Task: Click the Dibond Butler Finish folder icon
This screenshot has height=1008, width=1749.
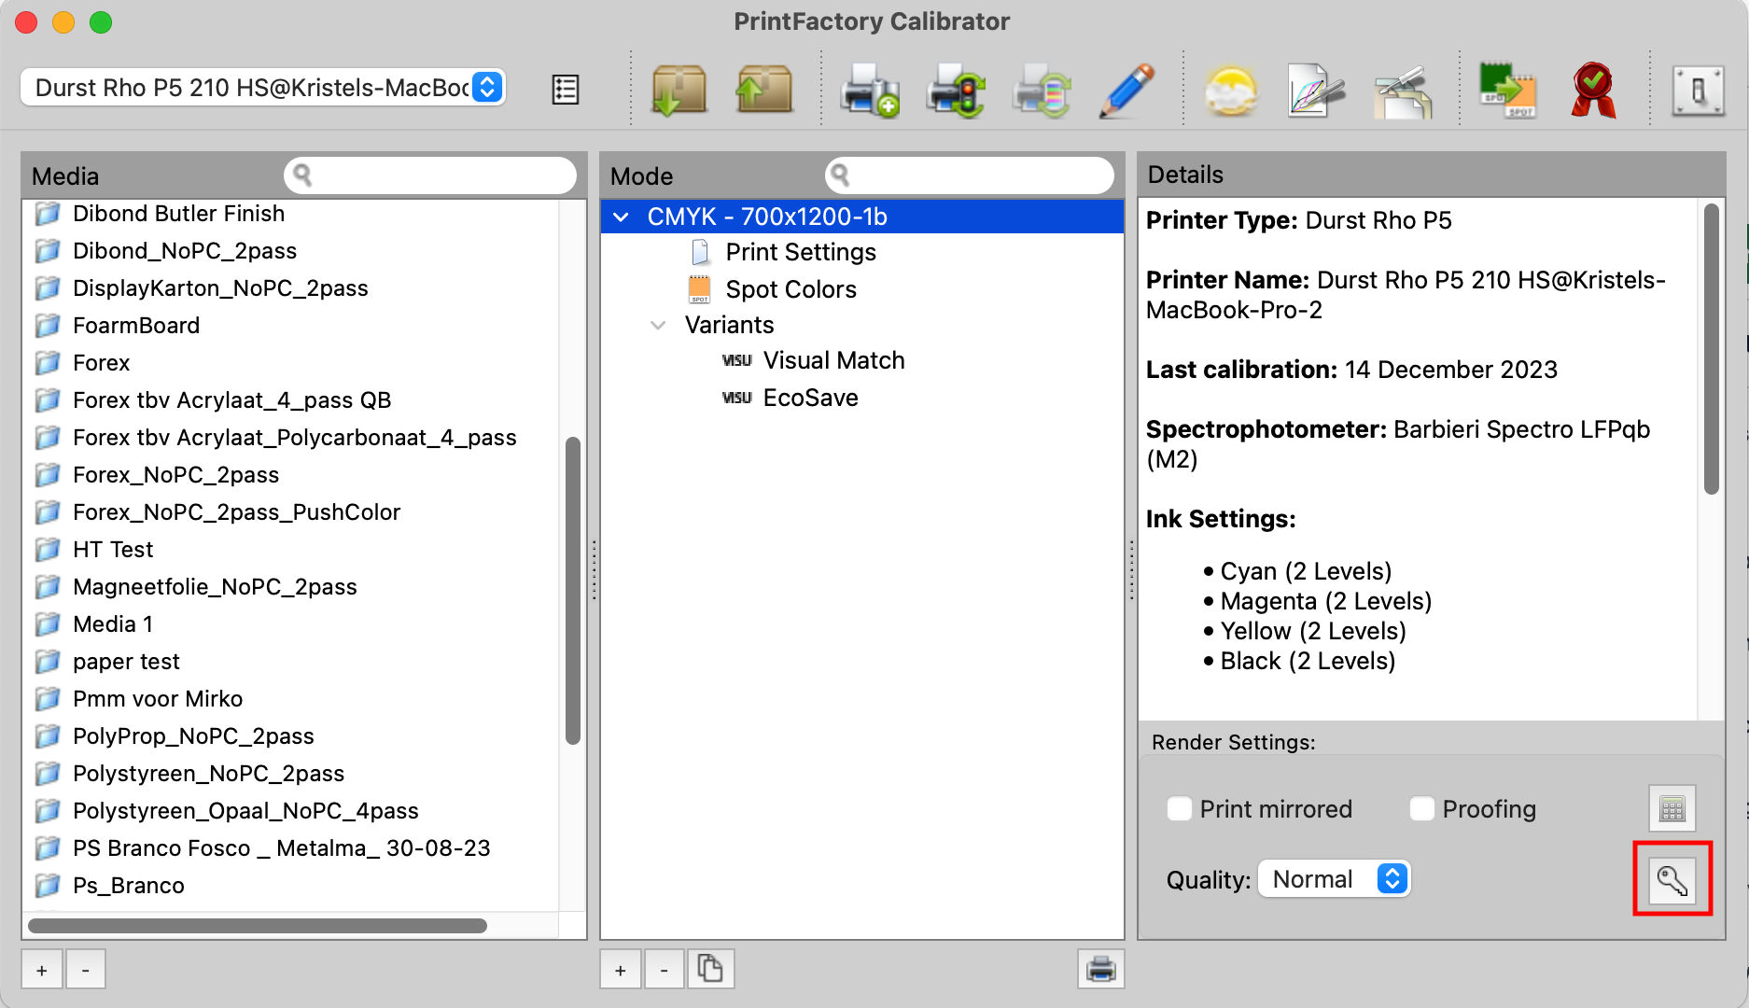Action: click(48, 214)
